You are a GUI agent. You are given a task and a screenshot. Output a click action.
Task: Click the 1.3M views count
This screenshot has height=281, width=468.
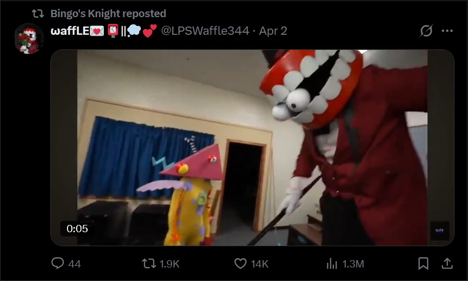pyautogui.click(x=353, y=264)
